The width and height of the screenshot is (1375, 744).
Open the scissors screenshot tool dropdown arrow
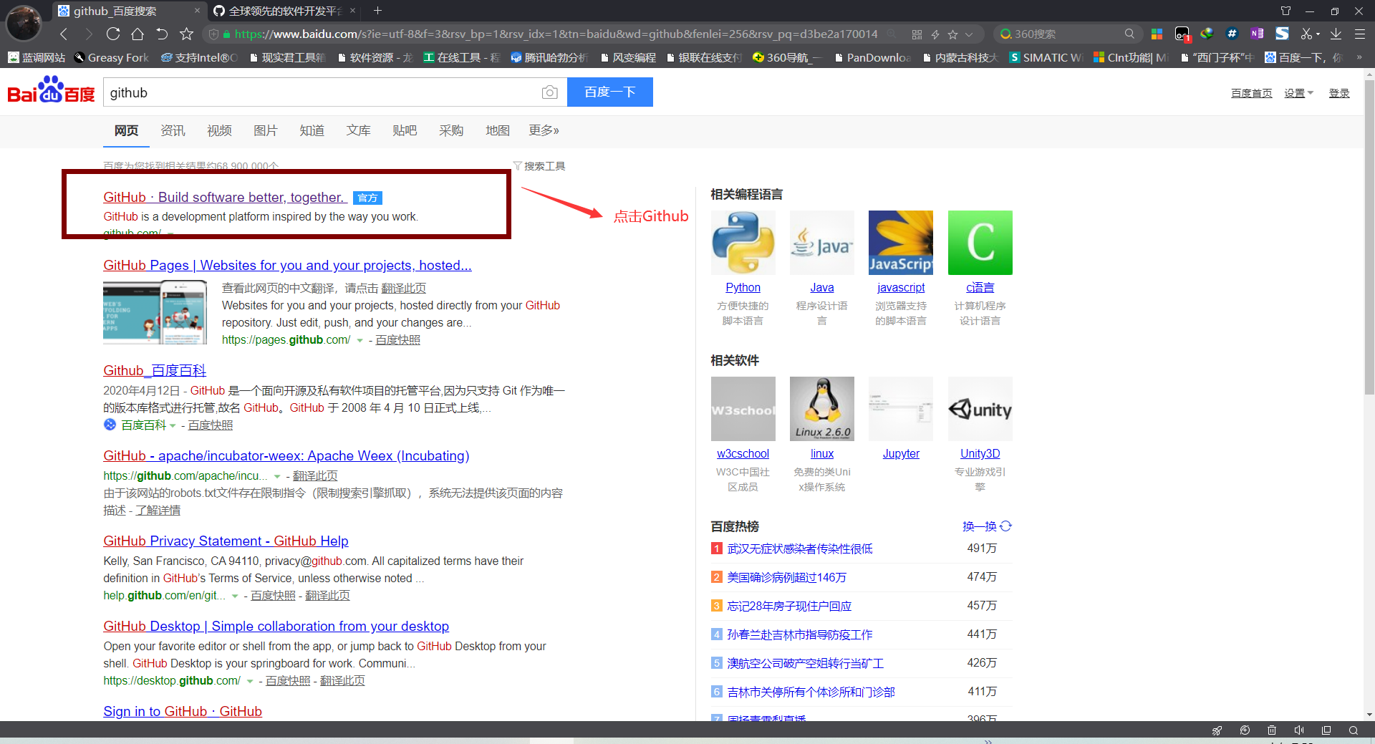[1318, 34]
